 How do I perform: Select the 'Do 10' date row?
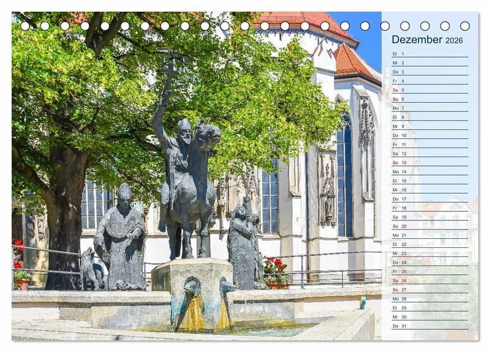coord(430,135)
